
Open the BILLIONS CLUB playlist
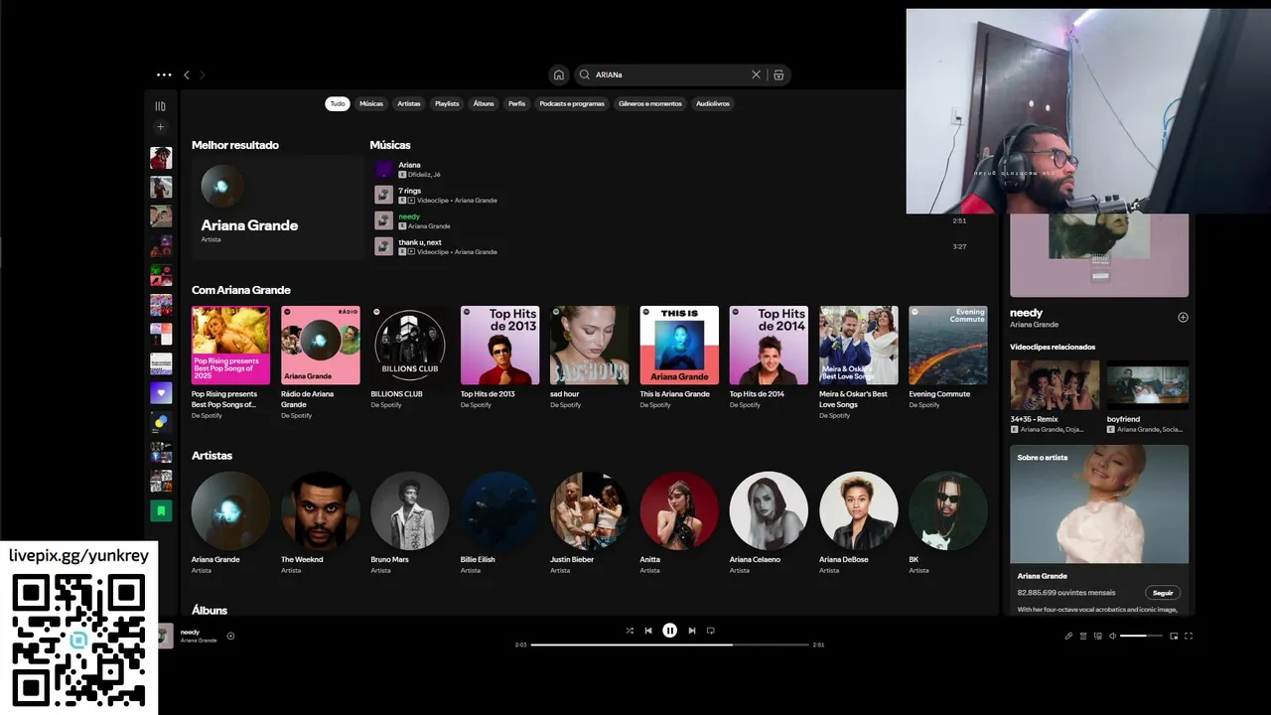click(409, 357)
